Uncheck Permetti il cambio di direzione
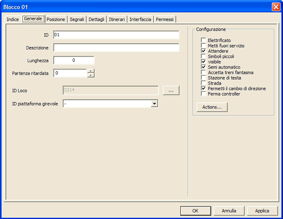Image resolution: width=283 pixels, height=219 pixels. pos(204,88)
